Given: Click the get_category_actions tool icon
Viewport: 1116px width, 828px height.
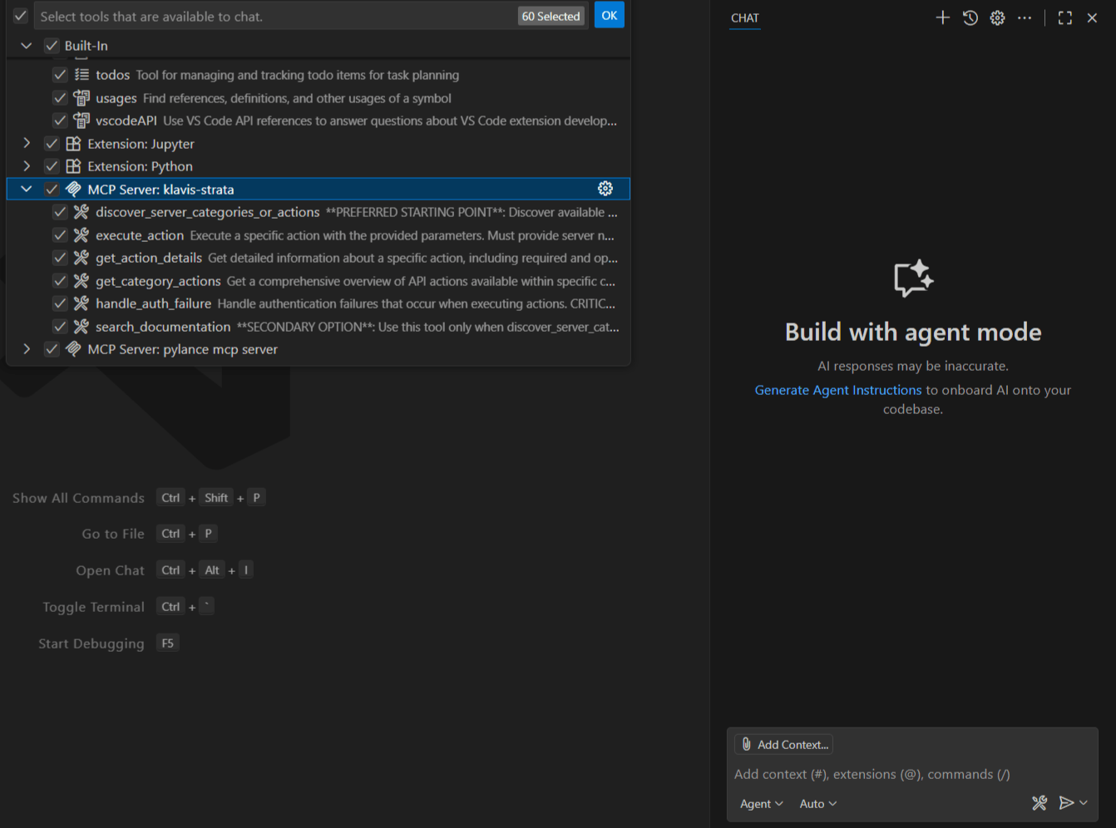Looking at the screenshot, I should point(81,281).
